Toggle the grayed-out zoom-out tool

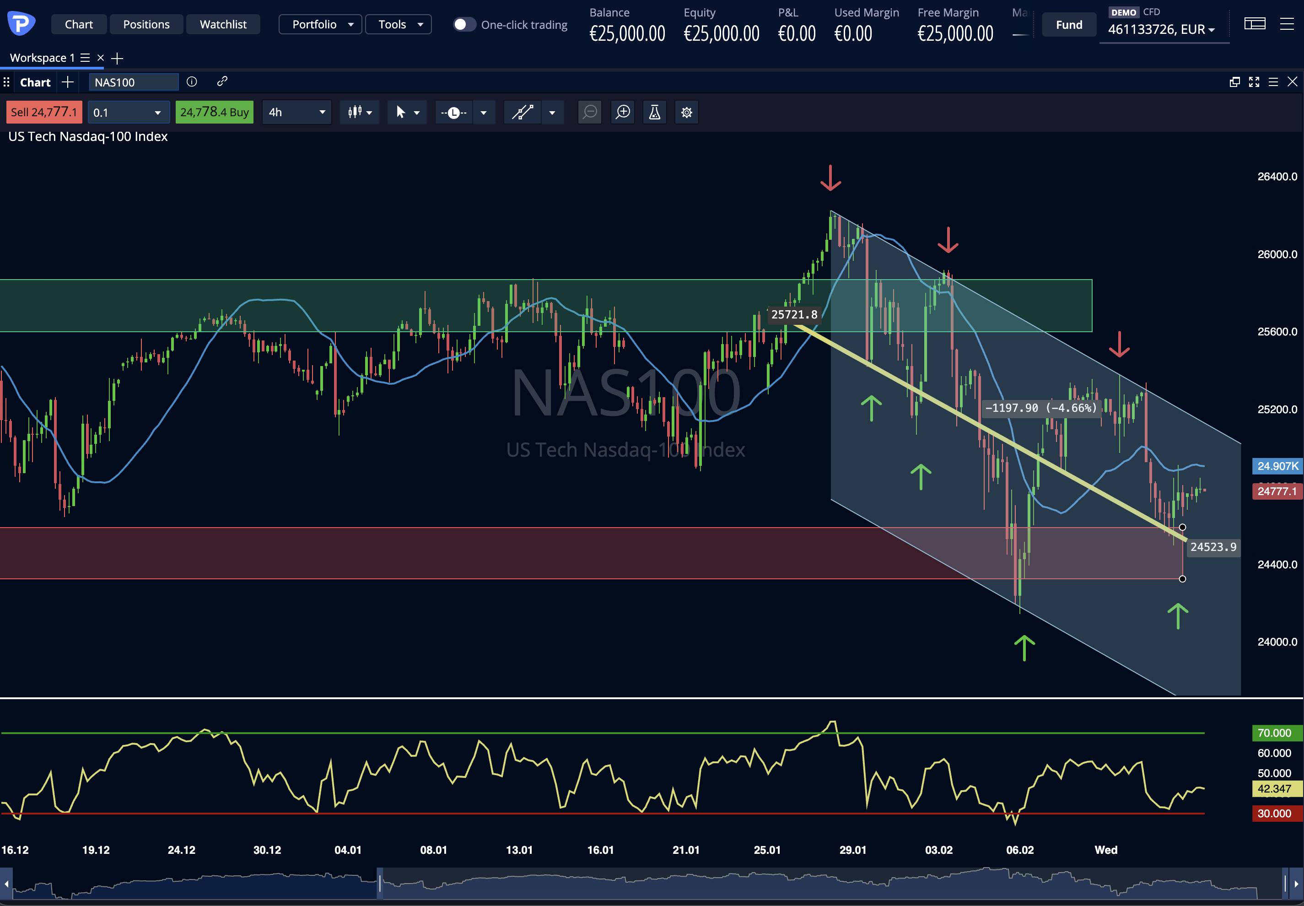tap(589, 112)
